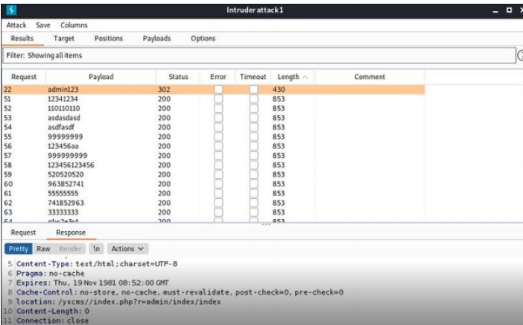Click the Content-Length: 0 line
Screen dimensions: 523x325
pyautogui.click(x=53, y=311)
